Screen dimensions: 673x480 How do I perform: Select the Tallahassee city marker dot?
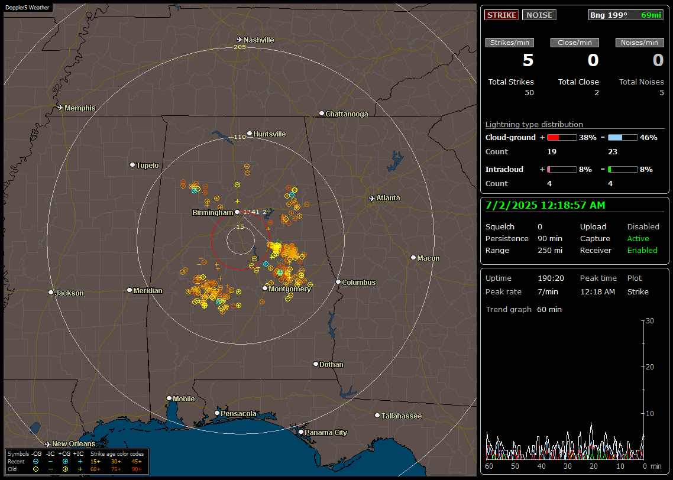377,415
